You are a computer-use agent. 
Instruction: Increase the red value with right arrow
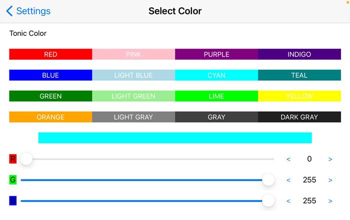330,159
